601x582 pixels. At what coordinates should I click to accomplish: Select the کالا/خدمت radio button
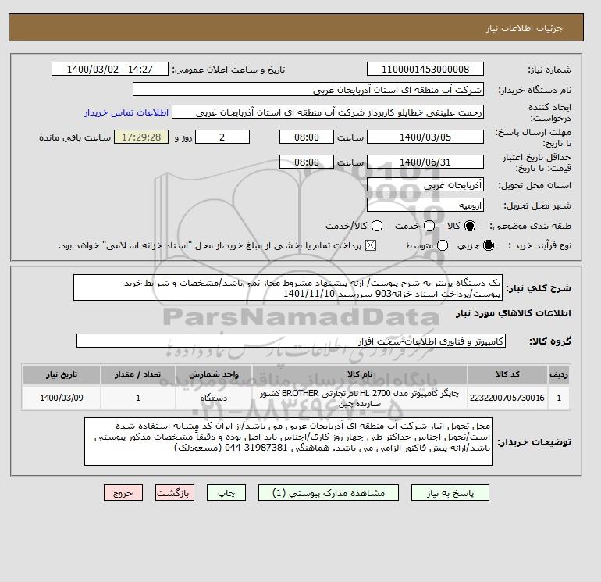[377, 226]
